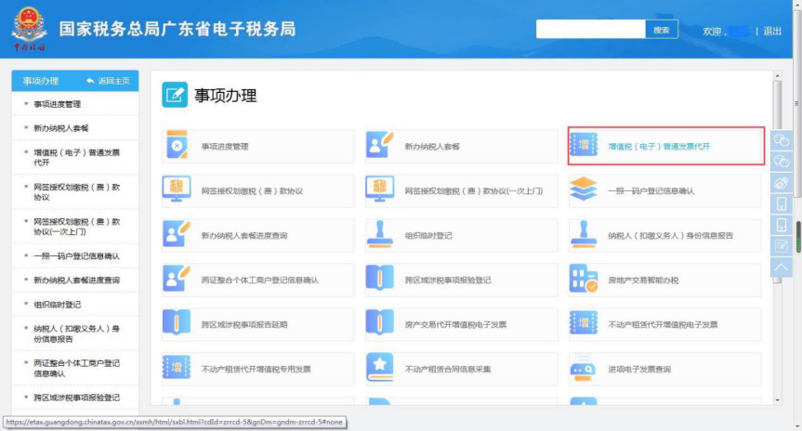Click the 网签授权划缴税(费)款协议 monitor icon tile
The height and width of the screenshot is (431, 802).
177,190
